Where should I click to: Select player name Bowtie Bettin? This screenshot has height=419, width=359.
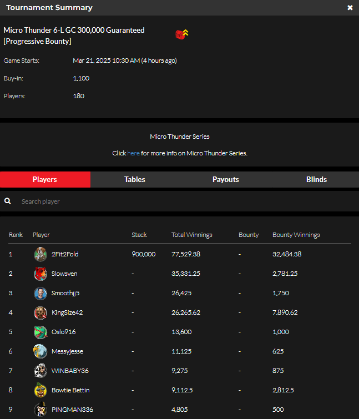(x=70, y=390)
